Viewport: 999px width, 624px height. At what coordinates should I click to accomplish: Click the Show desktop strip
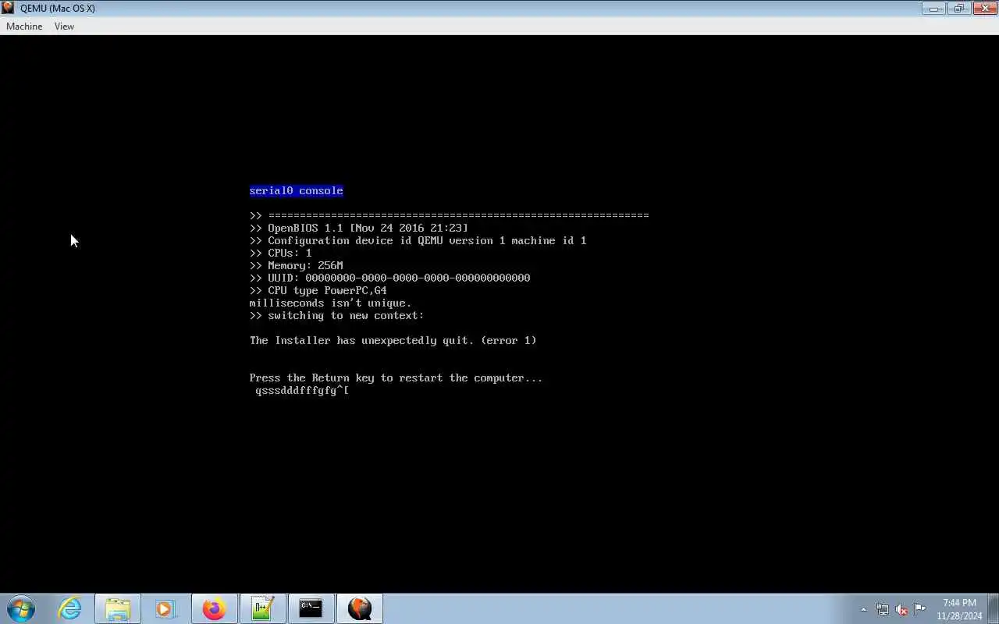pyautogui.click(x=993, y=609)
